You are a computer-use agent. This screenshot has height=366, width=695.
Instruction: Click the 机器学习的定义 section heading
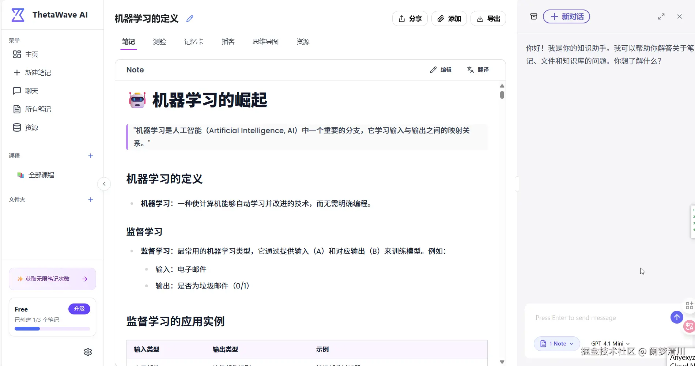165,179
